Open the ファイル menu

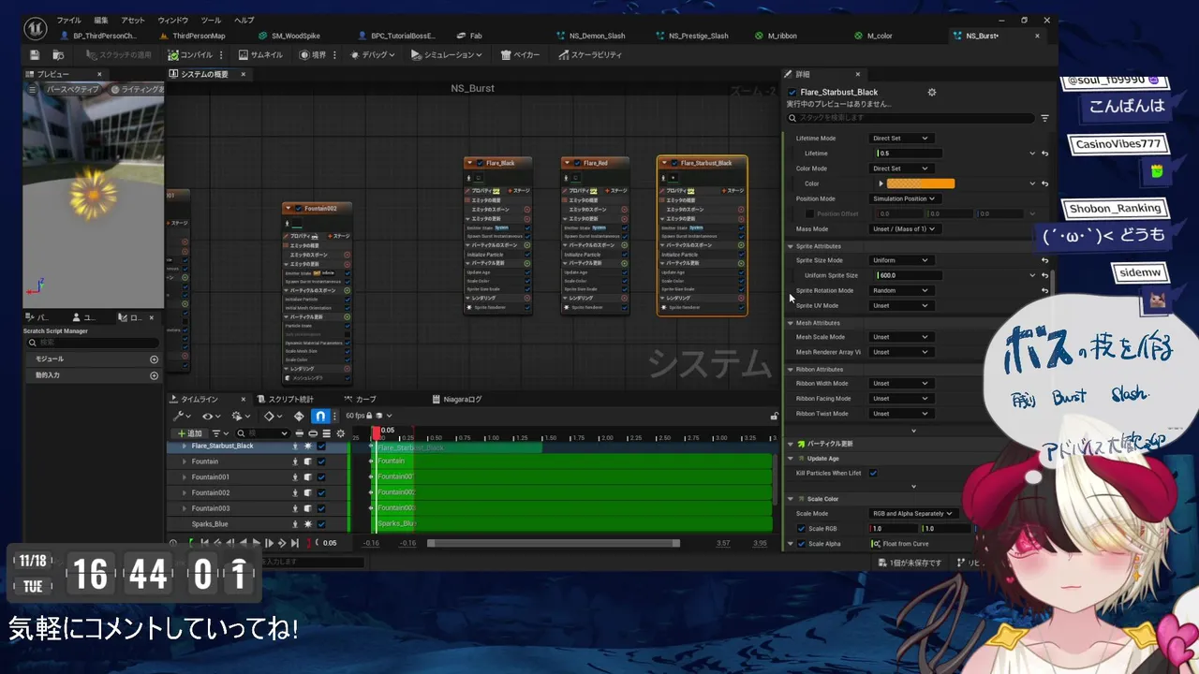pos(68,21)
